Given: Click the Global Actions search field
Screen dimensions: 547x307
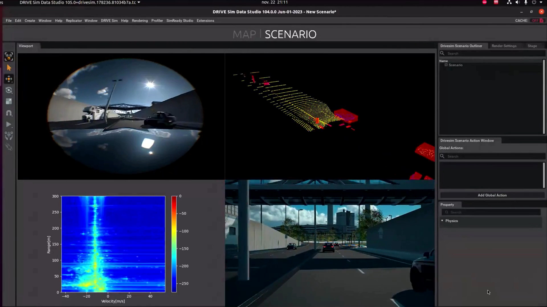Looking at the screenshot, I should [x=492, y=156].
